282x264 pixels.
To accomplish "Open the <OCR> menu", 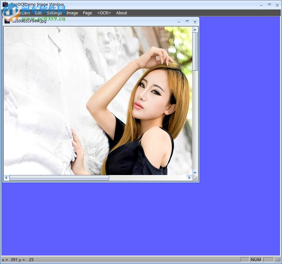I will tap(104, 13).
